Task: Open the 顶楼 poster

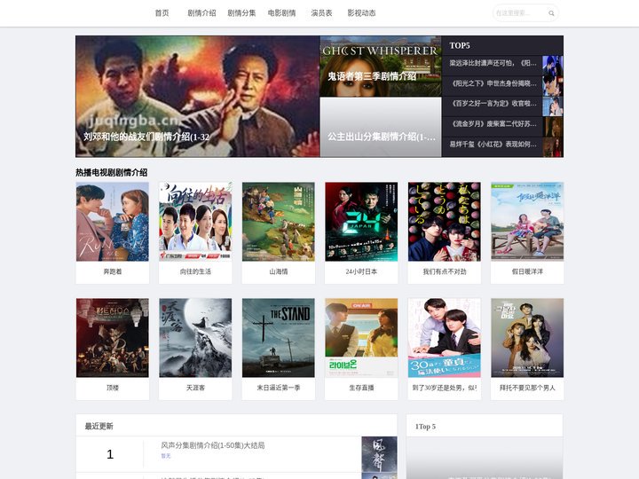Action: click(x=113, y=338)
